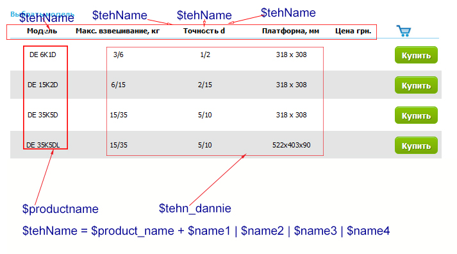Click the 1/2 accuracy cell
This screenshot has width=457, height=254.
(x=205, y=55)
